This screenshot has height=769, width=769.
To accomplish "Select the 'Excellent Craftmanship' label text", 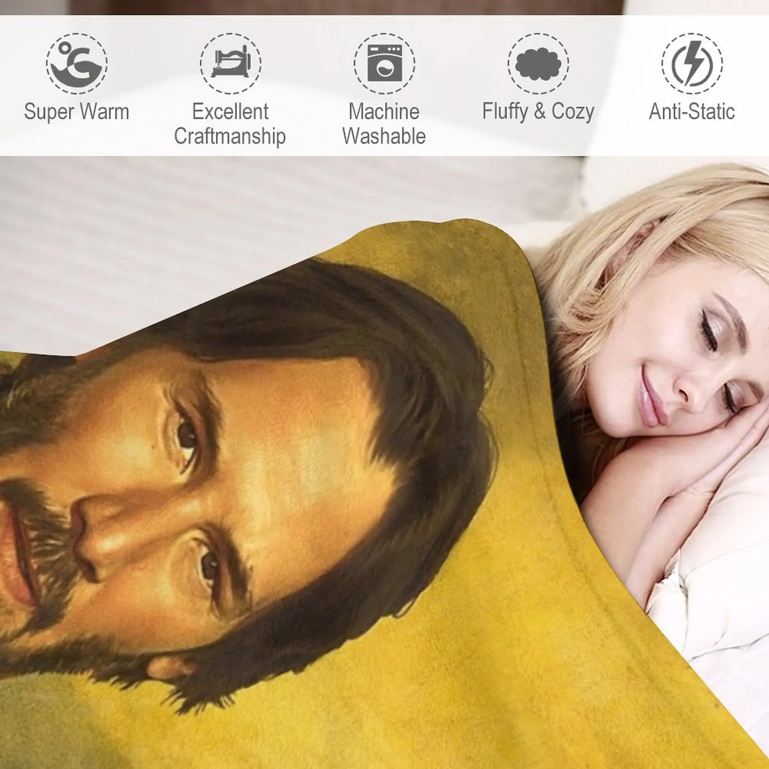I will click(230, 124).
